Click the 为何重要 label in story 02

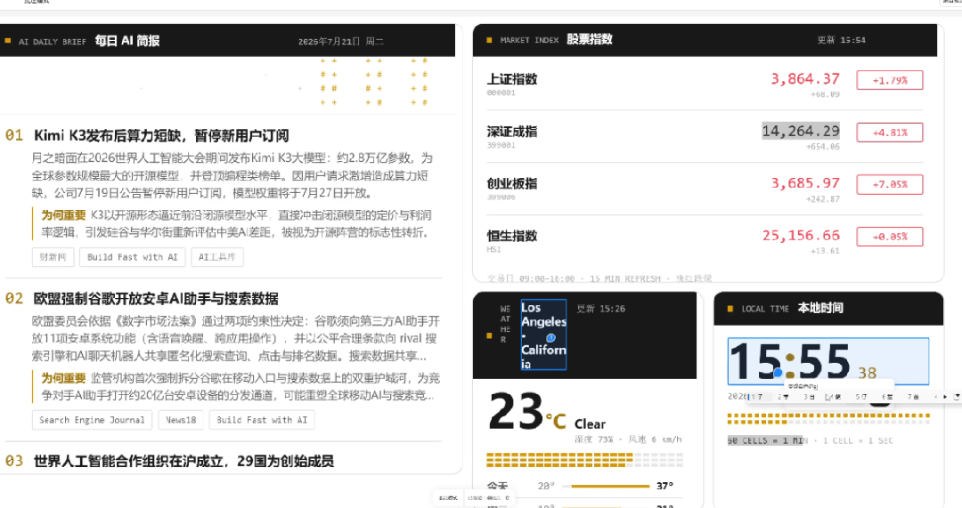coord(64,378)
